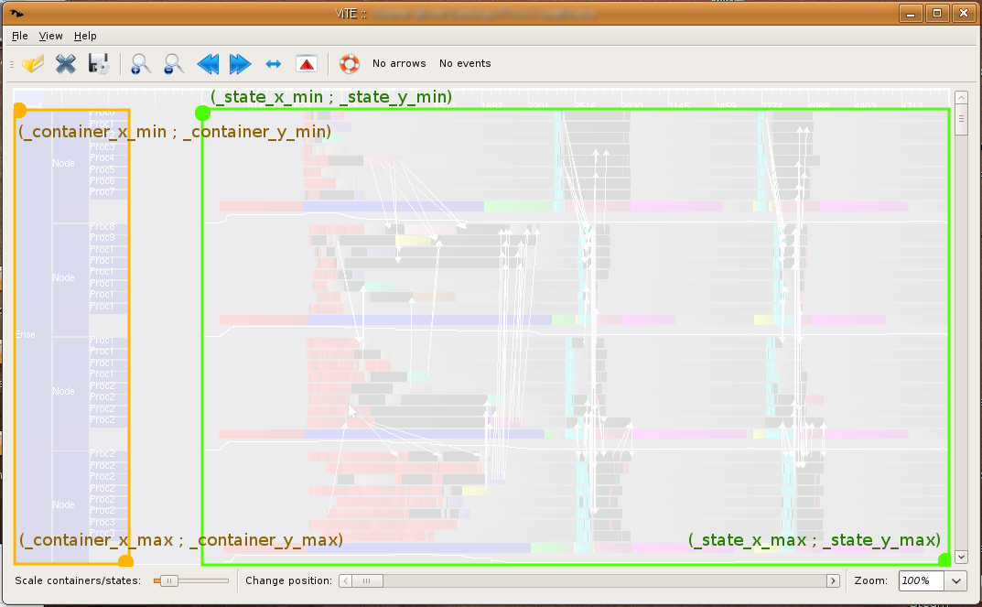Zoom in with the magnifier plus icon
Viewport: 982px width, 607px height.
point(140,64)
